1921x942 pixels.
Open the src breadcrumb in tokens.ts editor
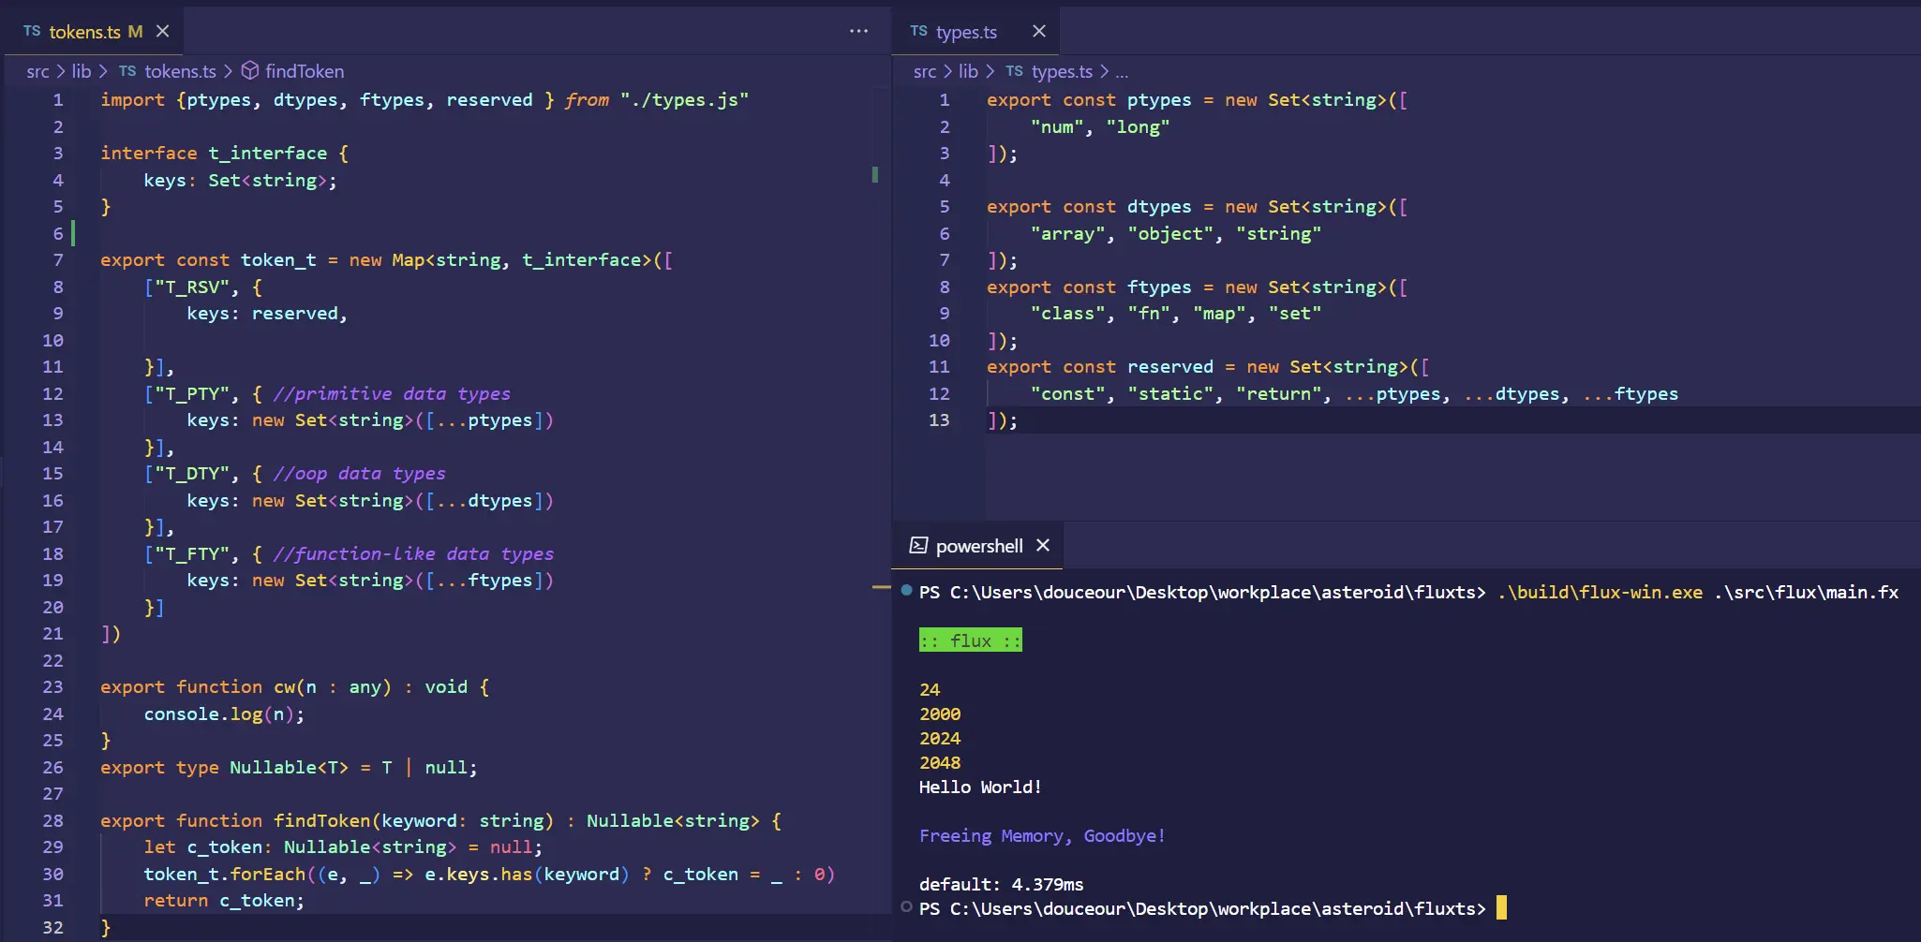click(37, 71)
